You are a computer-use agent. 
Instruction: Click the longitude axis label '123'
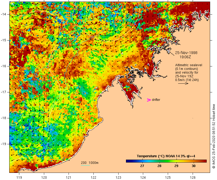coord(118,177)
